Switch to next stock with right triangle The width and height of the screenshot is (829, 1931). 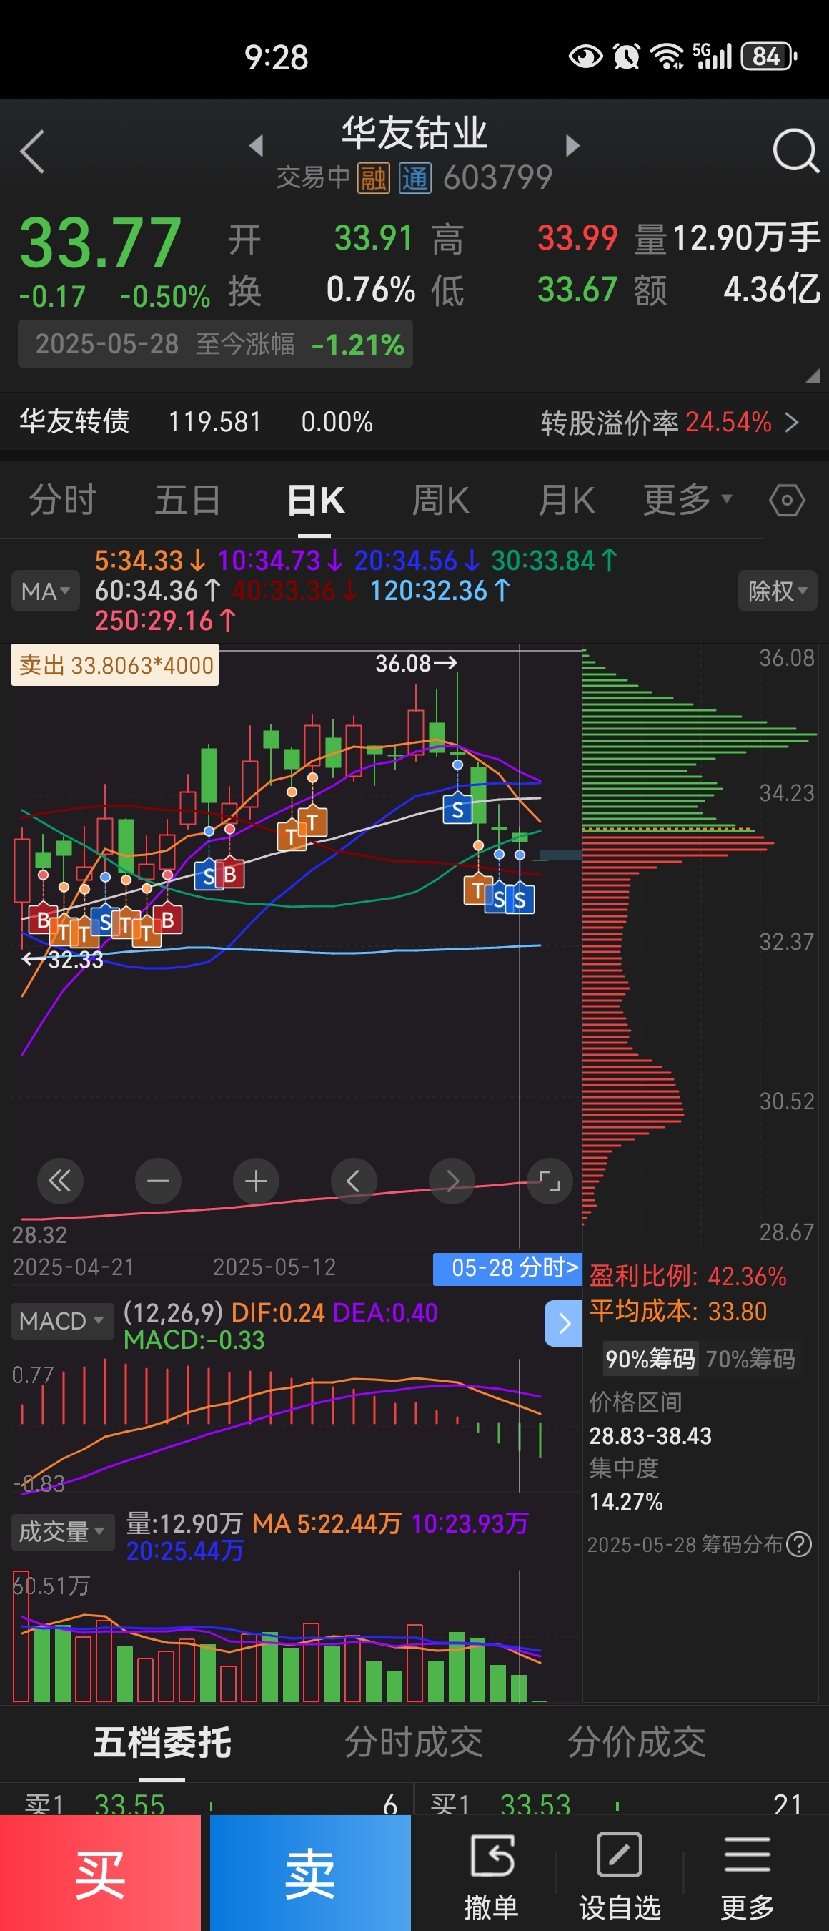(573, 145)
